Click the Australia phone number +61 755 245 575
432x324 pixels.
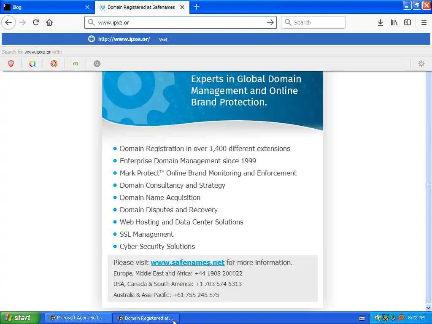coord(196,295)
